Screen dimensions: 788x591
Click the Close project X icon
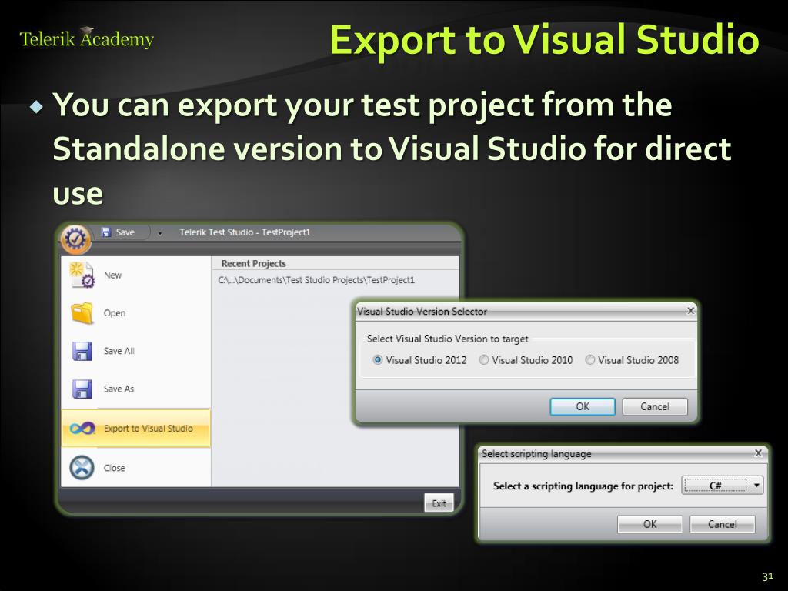coord(82,467)
